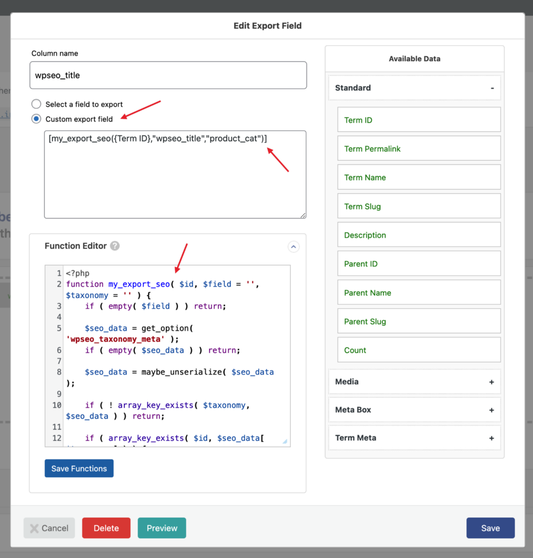Collapse the Standard data section
The height and width of the screenshot is (558, 533).
click(x=492, y=88)
